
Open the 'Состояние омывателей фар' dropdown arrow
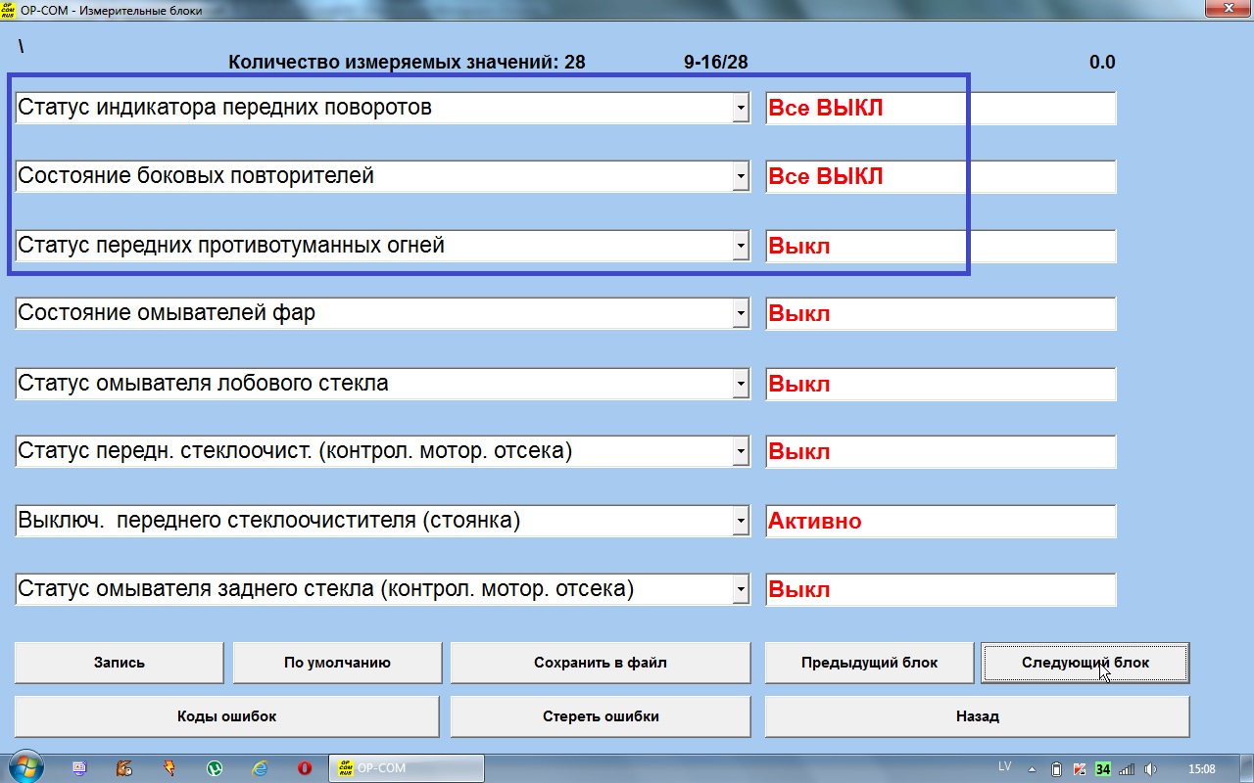tap(741, 314)
